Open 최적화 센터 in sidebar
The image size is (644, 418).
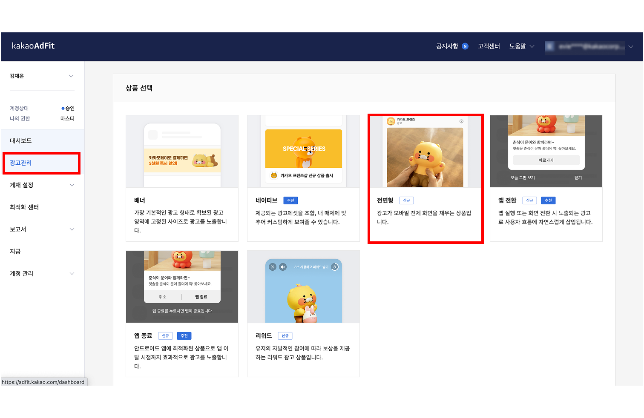(42, 207)
